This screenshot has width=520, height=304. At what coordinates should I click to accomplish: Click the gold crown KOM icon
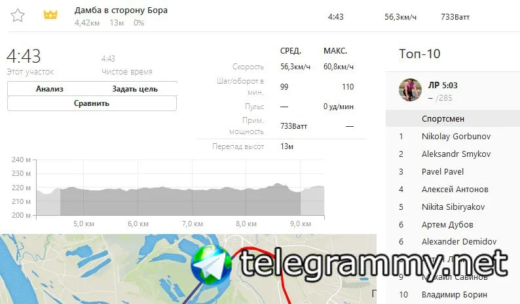click(50, 15)
